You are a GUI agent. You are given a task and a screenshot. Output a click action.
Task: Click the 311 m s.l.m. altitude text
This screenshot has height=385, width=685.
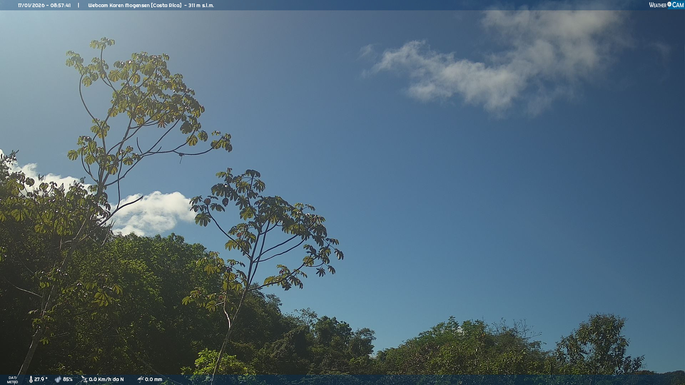(201, 5)
